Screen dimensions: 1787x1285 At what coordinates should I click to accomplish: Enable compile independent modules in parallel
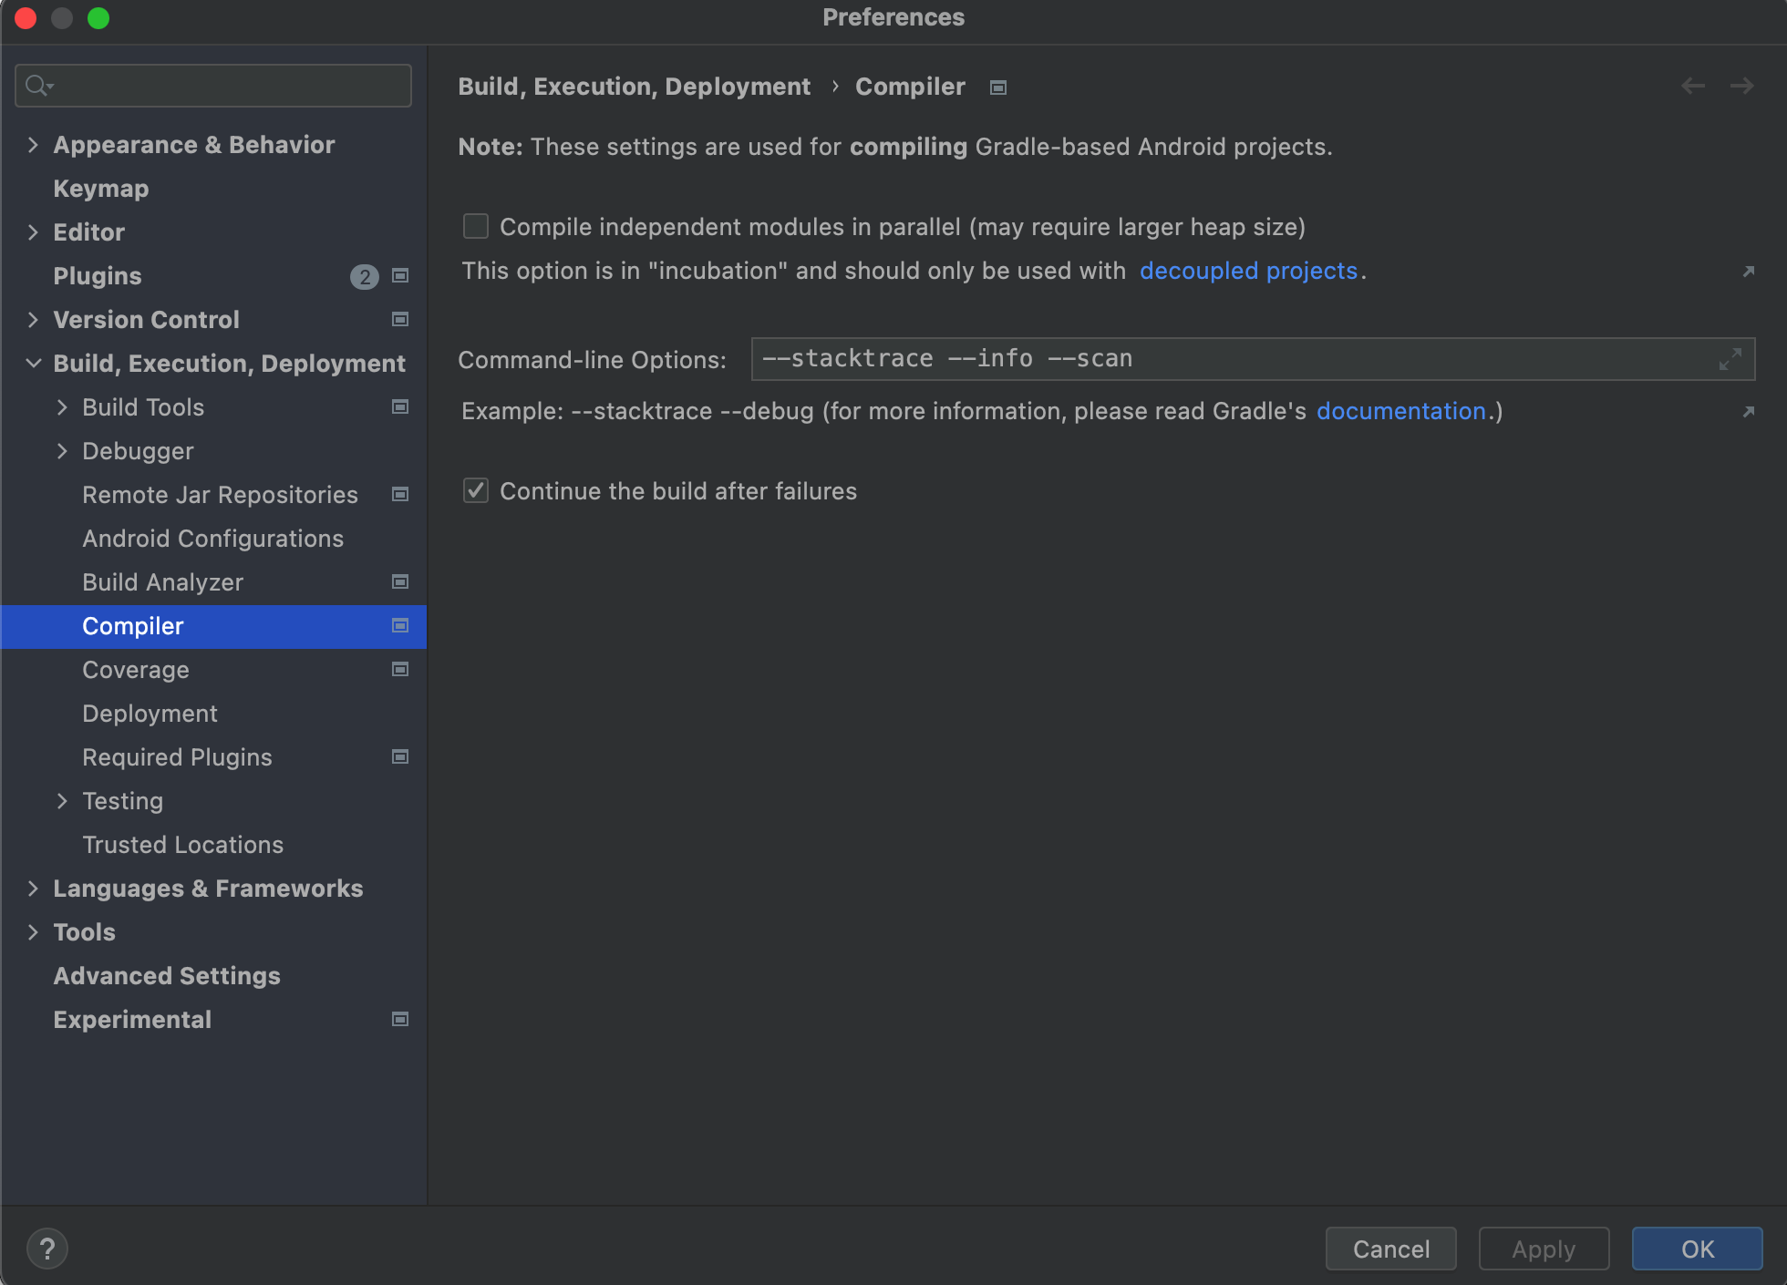[476, 226]
